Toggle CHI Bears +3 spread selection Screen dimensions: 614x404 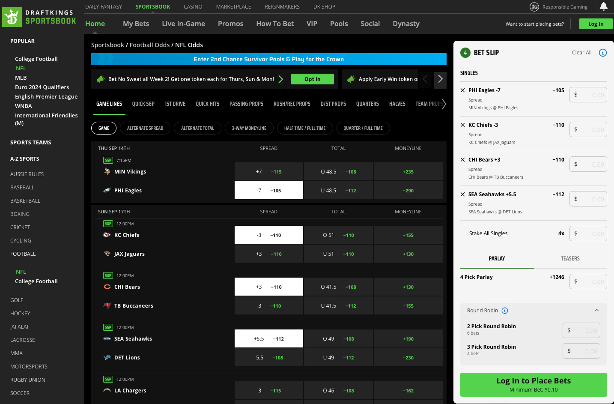[x=269, y=287]
